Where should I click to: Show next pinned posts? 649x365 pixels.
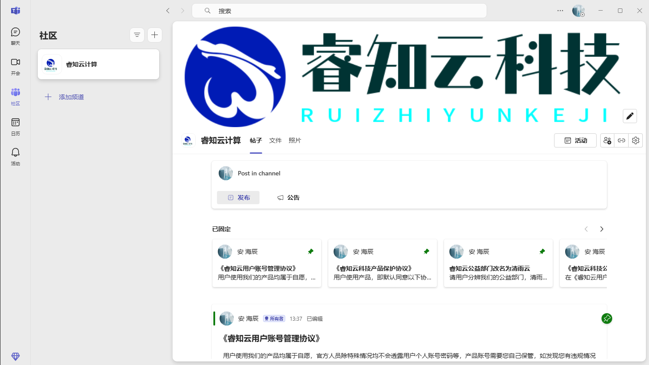pos(602,229)
